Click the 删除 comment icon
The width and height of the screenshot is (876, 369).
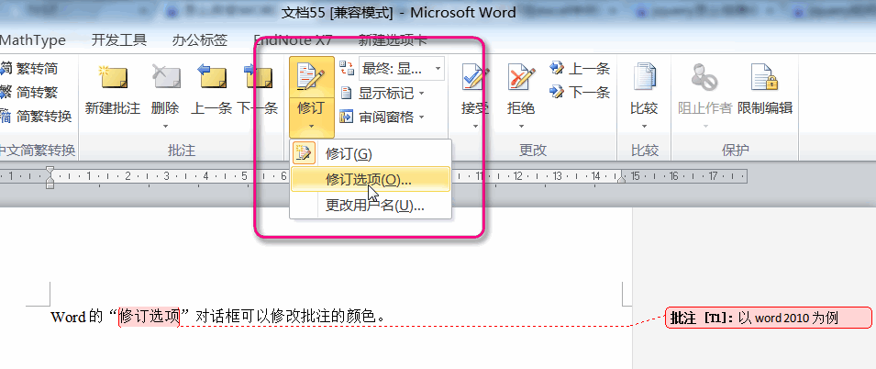click(166, 78)
